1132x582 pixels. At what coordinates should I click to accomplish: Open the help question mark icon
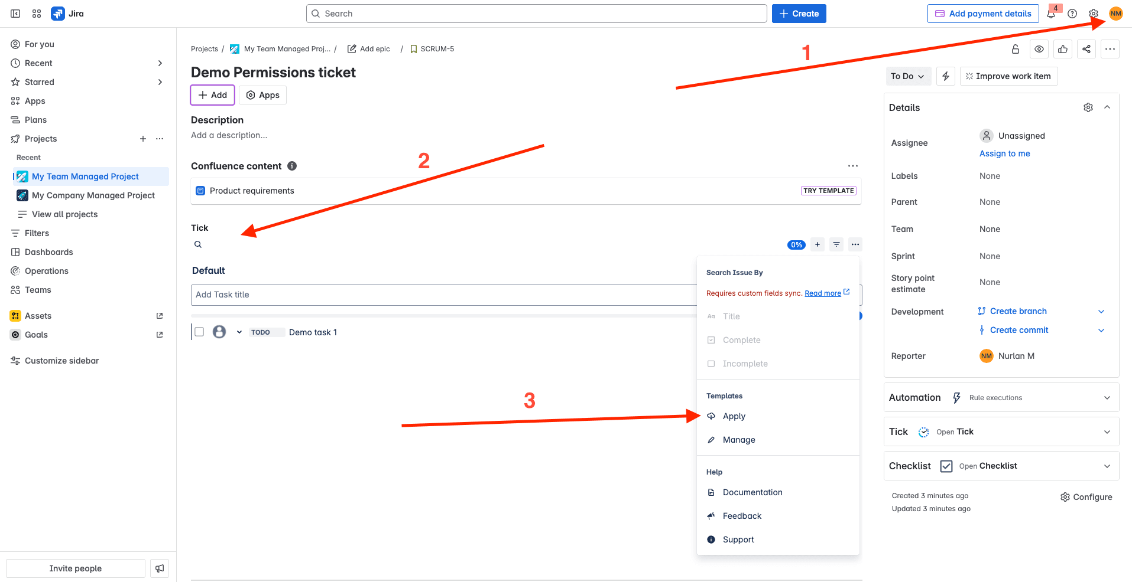[x=1072, y=14]
